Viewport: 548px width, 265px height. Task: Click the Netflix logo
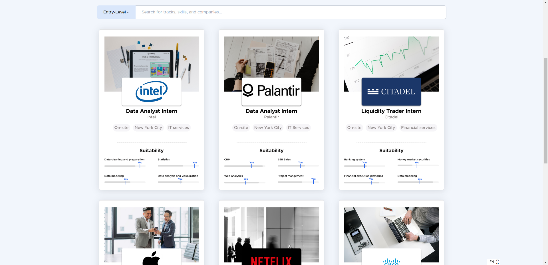tap(271, 257)
